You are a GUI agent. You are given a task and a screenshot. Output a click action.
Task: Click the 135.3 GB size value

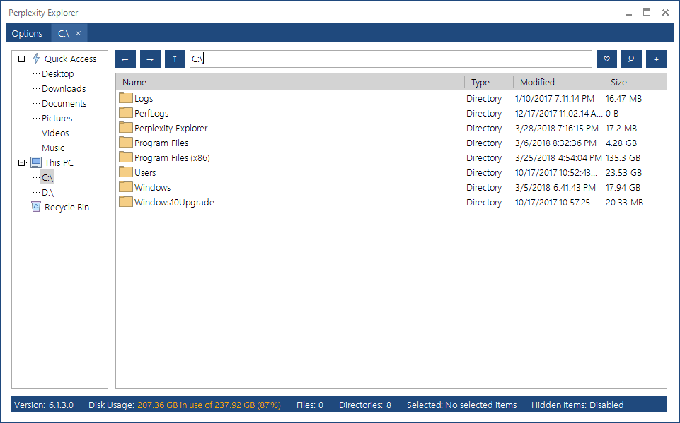pyautogui.click(x=623, y=158)
